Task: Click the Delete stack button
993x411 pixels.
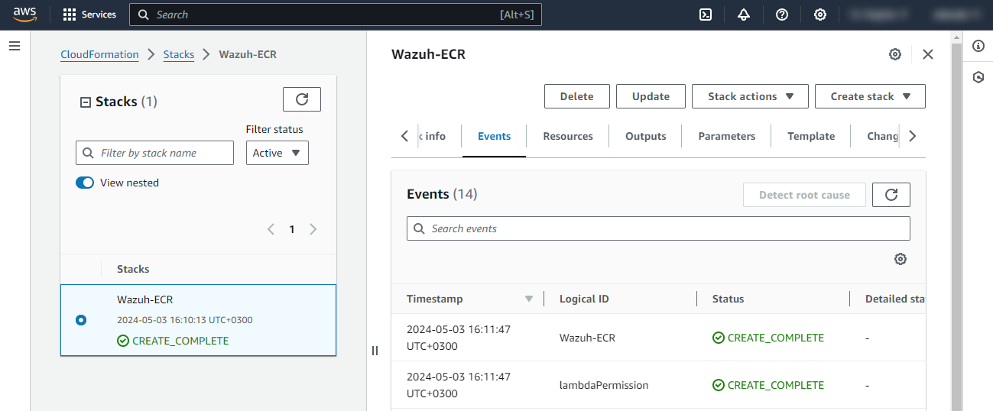Action: 576,96
